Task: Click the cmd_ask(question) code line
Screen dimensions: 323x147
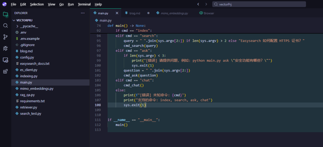Action: click(x=141, y=75)
